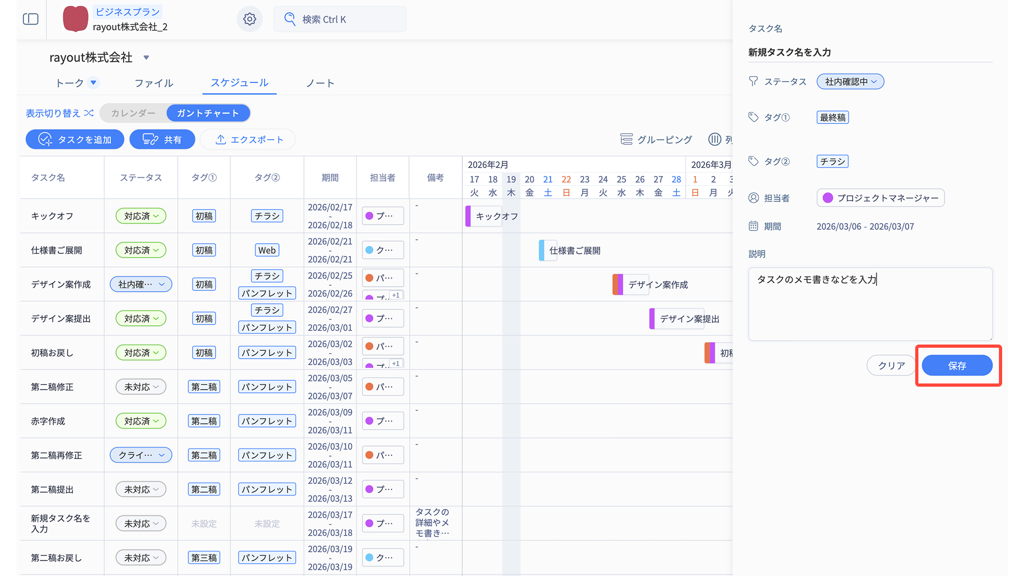
Task: Switch view to カレンダー
Action: (133, 113)
